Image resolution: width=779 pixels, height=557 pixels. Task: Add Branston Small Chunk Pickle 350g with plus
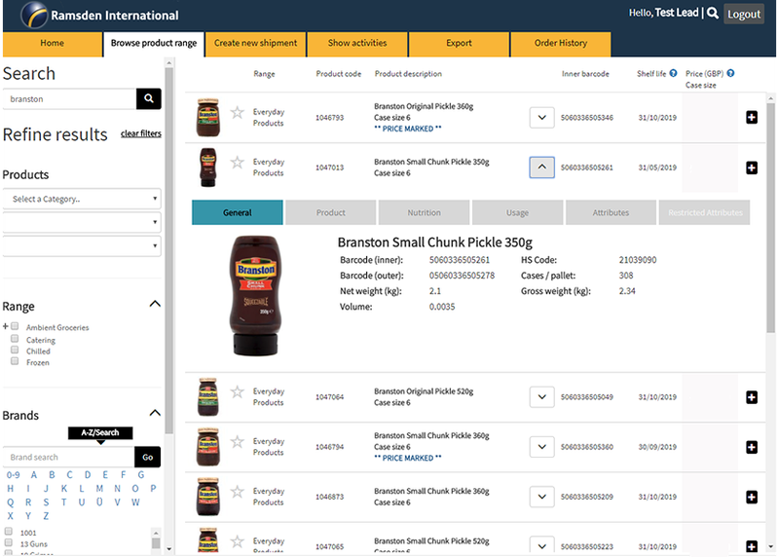coord(751,167)
